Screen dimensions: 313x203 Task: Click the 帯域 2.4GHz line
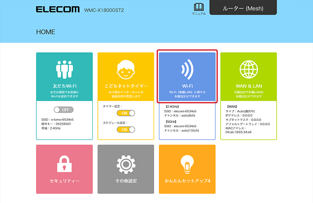point(51,128)
